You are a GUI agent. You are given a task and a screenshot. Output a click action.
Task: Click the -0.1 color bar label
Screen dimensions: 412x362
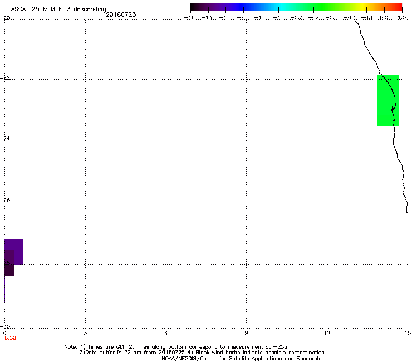click(x=367, y=18)
